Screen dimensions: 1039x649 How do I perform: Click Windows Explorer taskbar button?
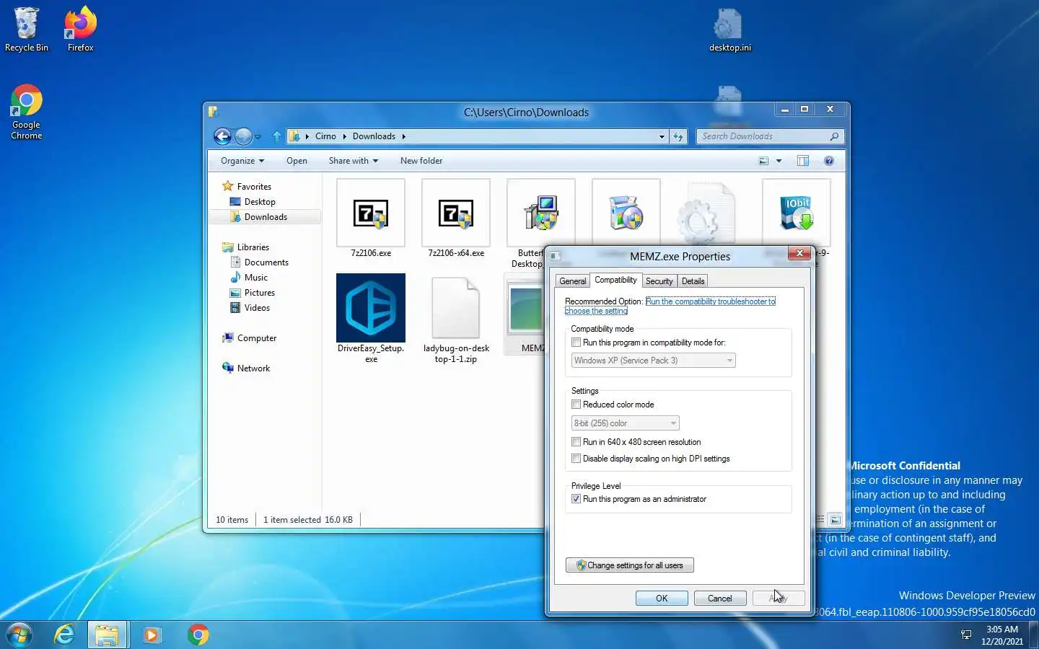coord(107,635)
